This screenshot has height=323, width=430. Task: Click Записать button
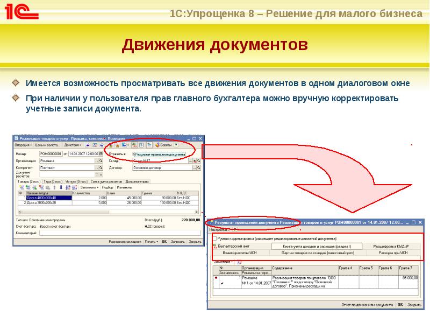(178, 242)
